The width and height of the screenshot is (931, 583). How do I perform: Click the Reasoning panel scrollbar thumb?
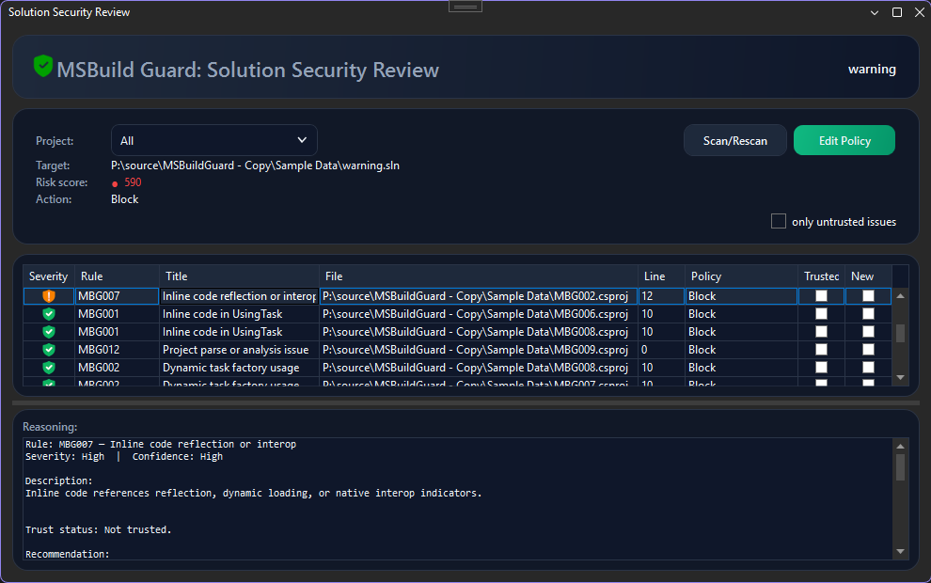click(x=900, y=467)
